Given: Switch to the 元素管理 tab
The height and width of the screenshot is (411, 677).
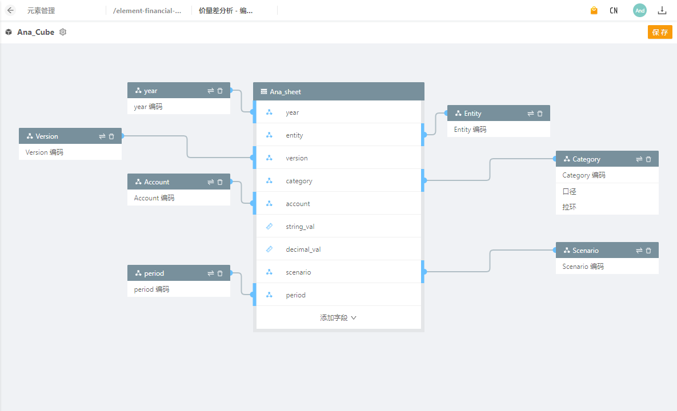Looking at the screenshot, I should tap(41, 10).
